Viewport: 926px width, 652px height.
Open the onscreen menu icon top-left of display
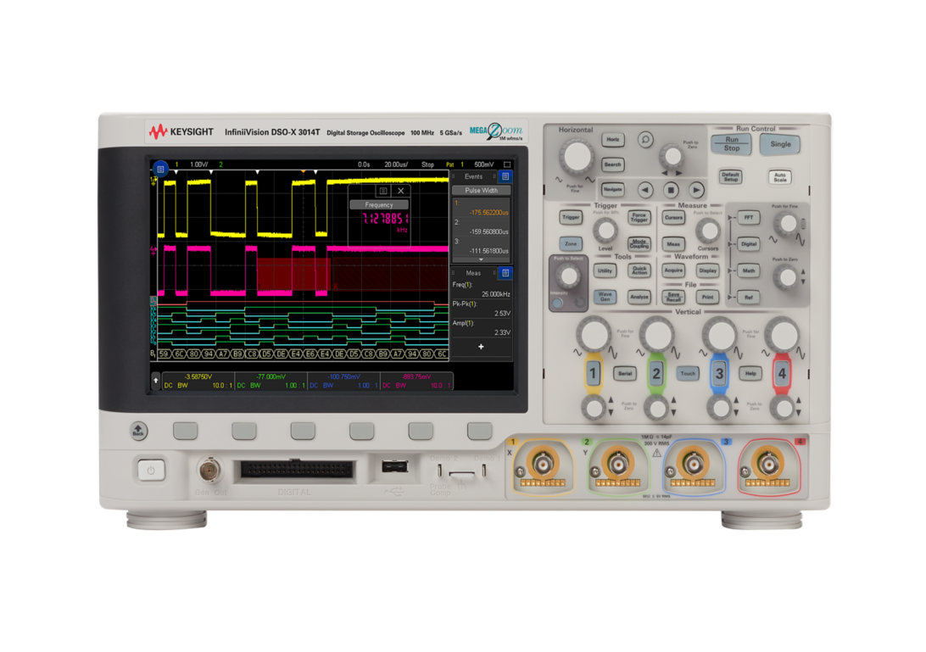click(161, 168)
